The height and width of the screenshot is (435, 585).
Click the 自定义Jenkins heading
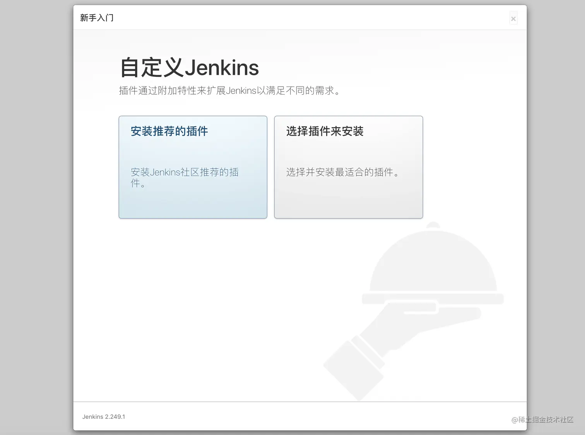(189, 68)
